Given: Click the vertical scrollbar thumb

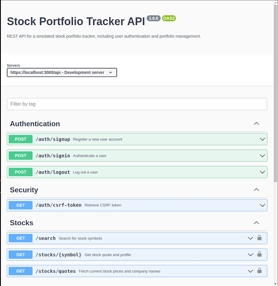Looking at the screenshot, I should point(276,93).
